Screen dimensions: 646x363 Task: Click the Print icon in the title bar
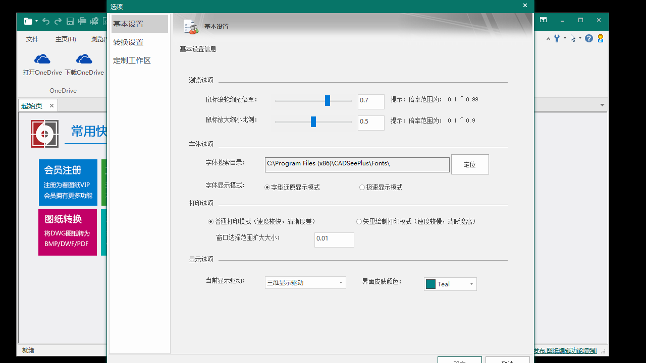click(x=81, y=21)
